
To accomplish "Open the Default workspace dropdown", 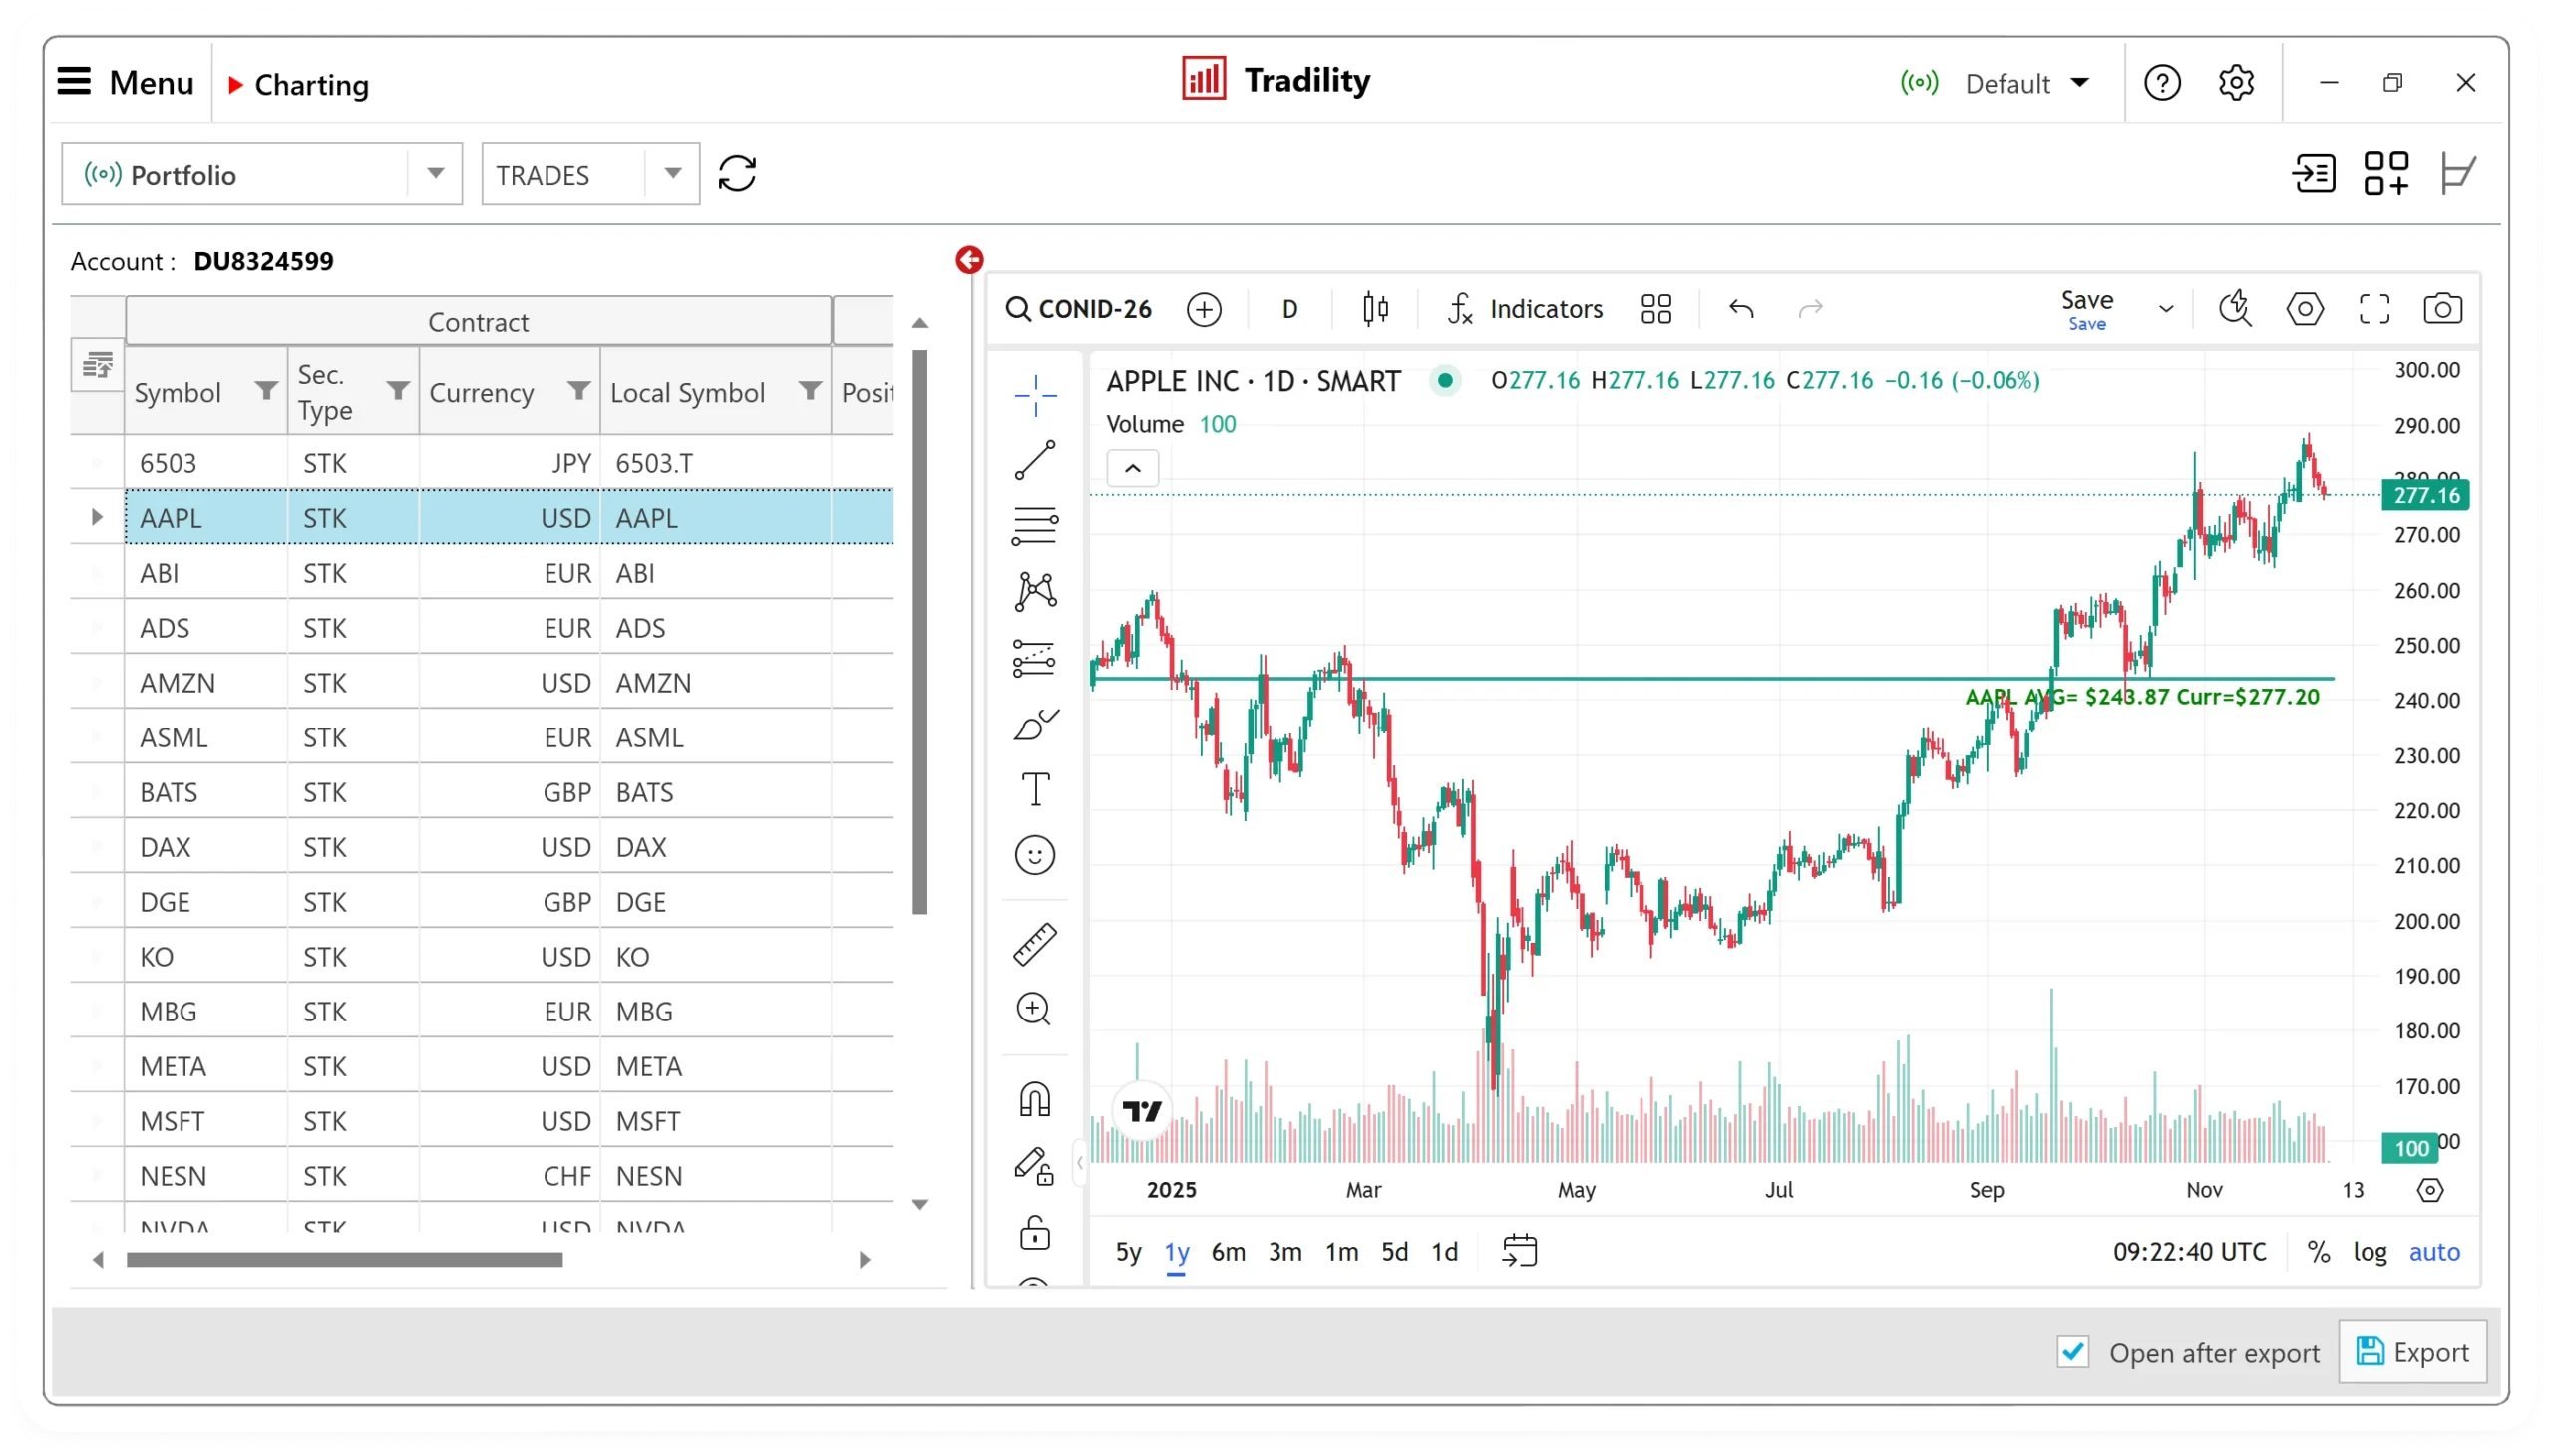I will (x=2081, y=82).
